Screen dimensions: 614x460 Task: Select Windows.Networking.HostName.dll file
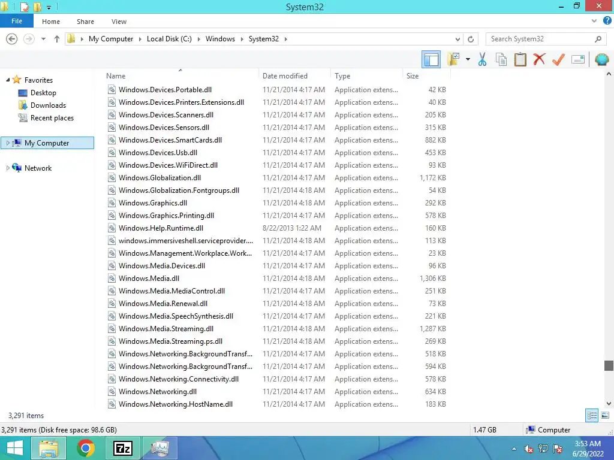[x=176, y=404]
